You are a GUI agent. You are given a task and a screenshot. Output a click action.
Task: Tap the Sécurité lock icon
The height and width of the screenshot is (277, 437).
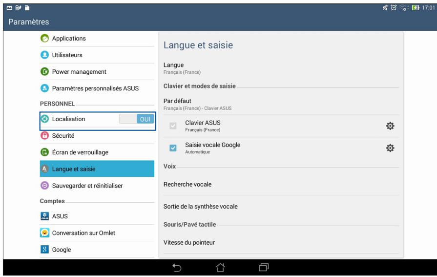(44, 136)
